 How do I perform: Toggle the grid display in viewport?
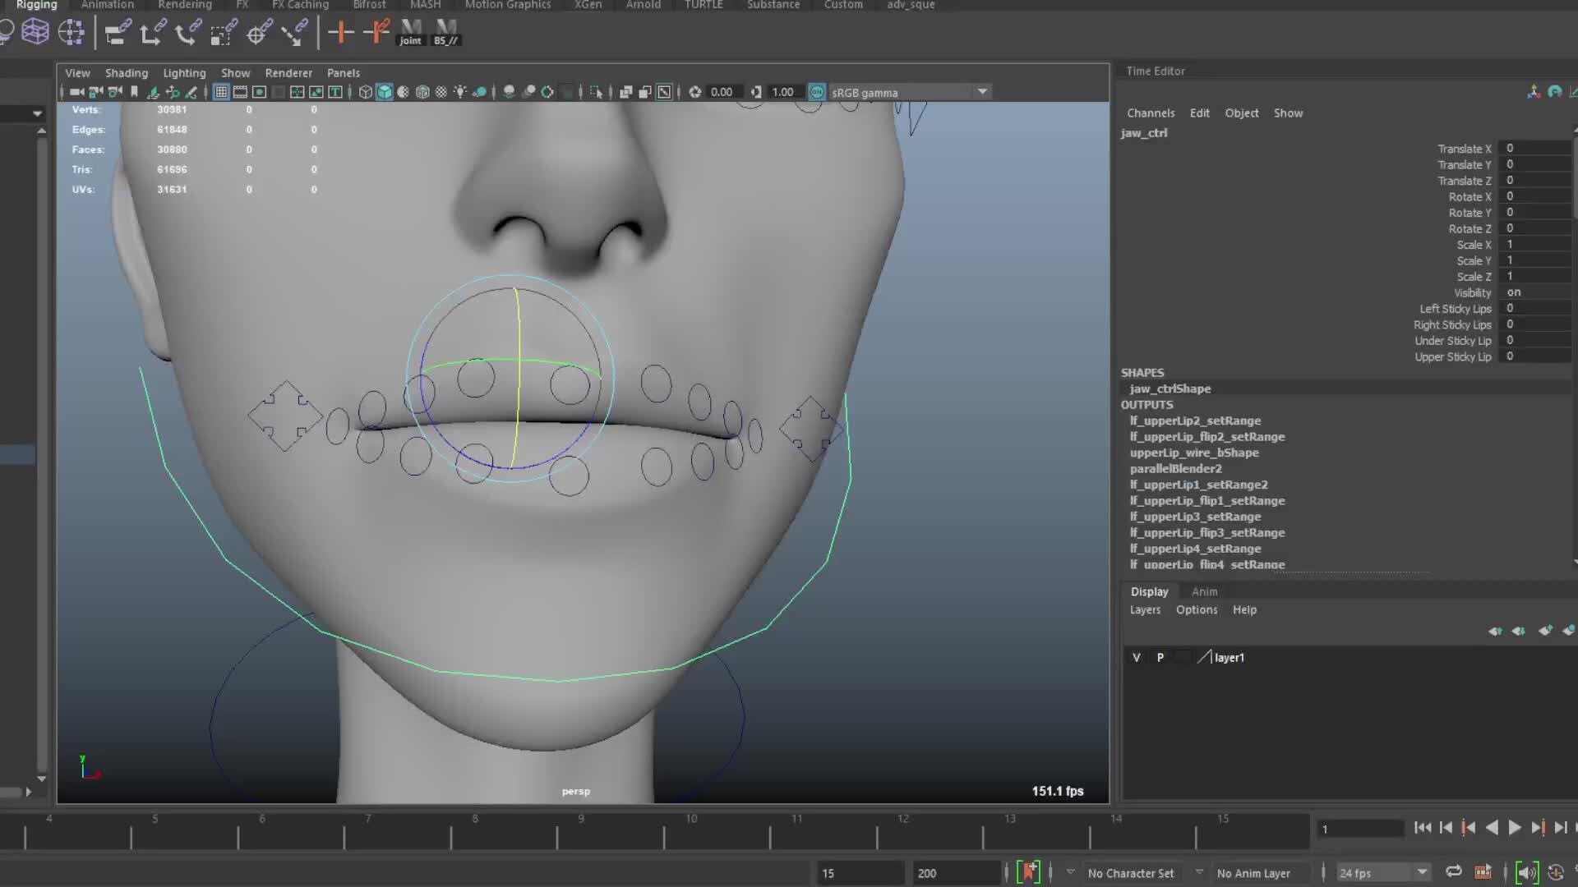[221, 92]
